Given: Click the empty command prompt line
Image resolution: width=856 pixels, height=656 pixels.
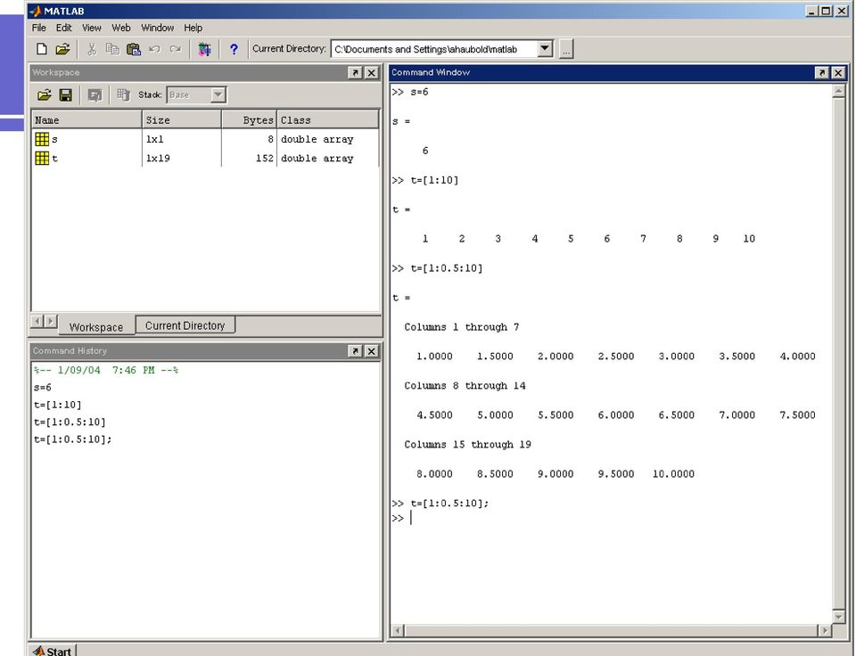Looking at the screenshot, I should click(x=611, y=518).
